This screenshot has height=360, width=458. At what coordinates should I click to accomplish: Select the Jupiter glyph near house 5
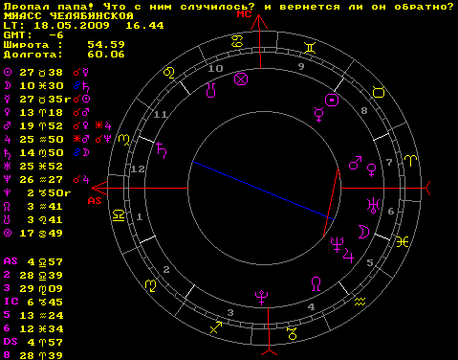(x=348, y=256)
